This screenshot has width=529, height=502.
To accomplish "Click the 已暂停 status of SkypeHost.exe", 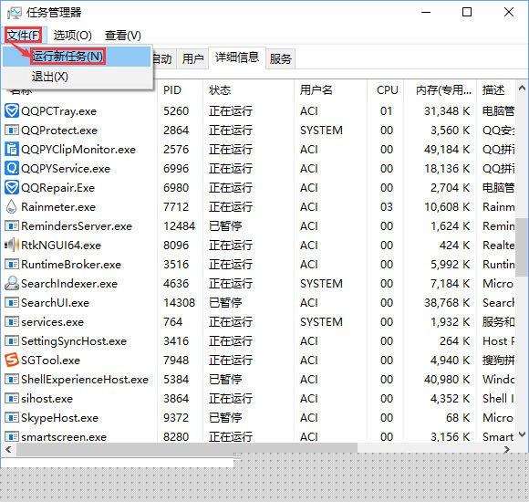I will click(x=225, y=418).
